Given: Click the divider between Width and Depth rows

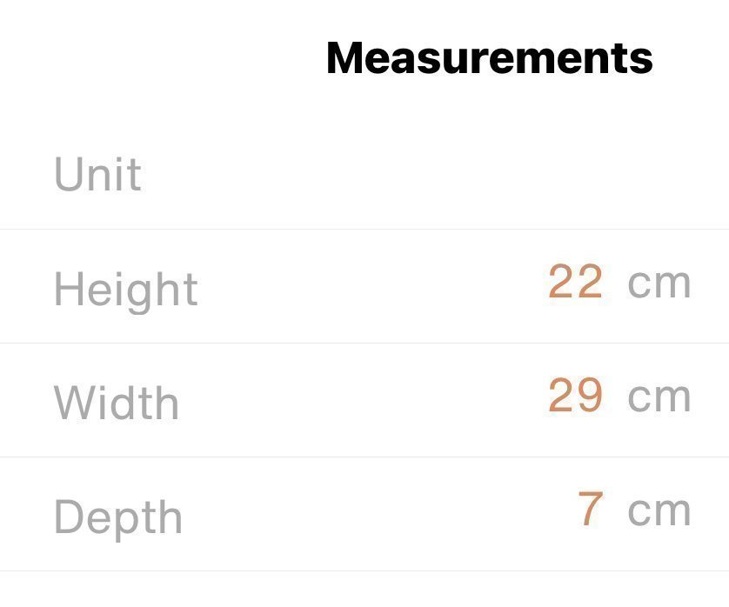Looking at the screenshot, I should pyautogui.click(x=364, y=457).
